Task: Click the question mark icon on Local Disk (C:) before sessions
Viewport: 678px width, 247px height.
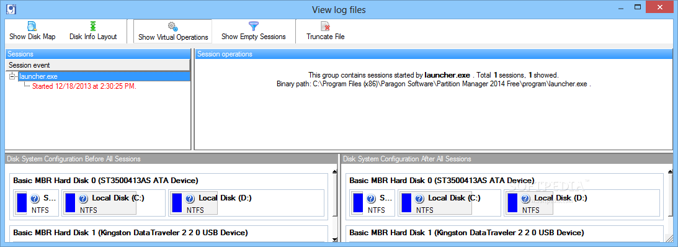Action: 83,199
